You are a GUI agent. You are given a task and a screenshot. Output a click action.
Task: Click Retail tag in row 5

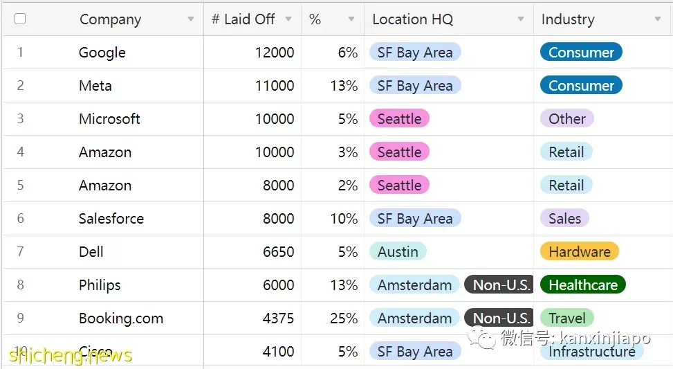point(566,185)
